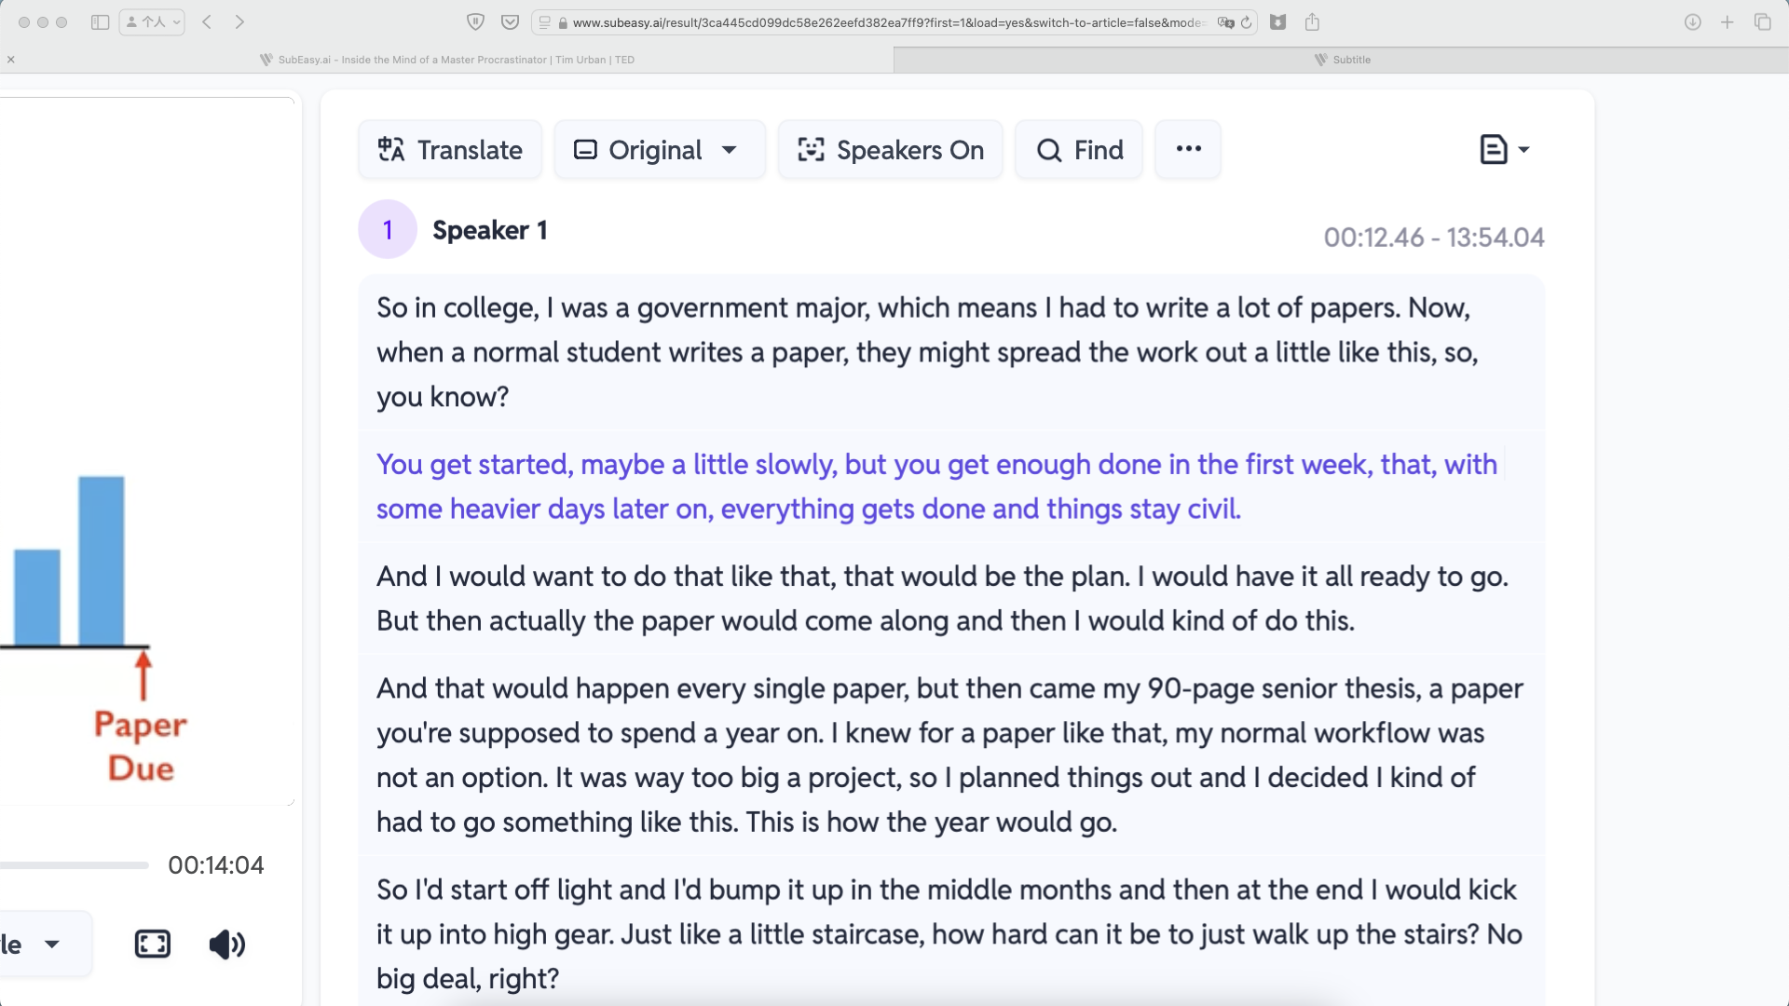This screenshot has height=1006, width=1789.
Task: Expand the Original language dropdown
Action: tap(659, 149)
